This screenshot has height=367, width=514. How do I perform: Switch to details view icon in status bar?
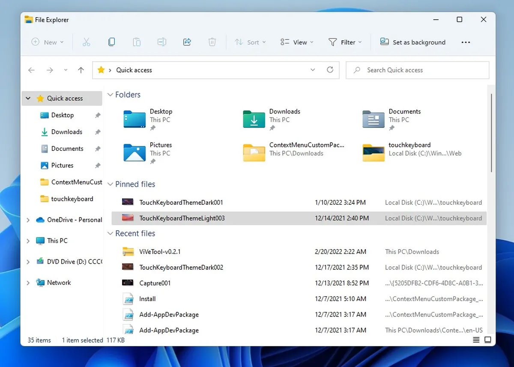click(x=476, y=340)
